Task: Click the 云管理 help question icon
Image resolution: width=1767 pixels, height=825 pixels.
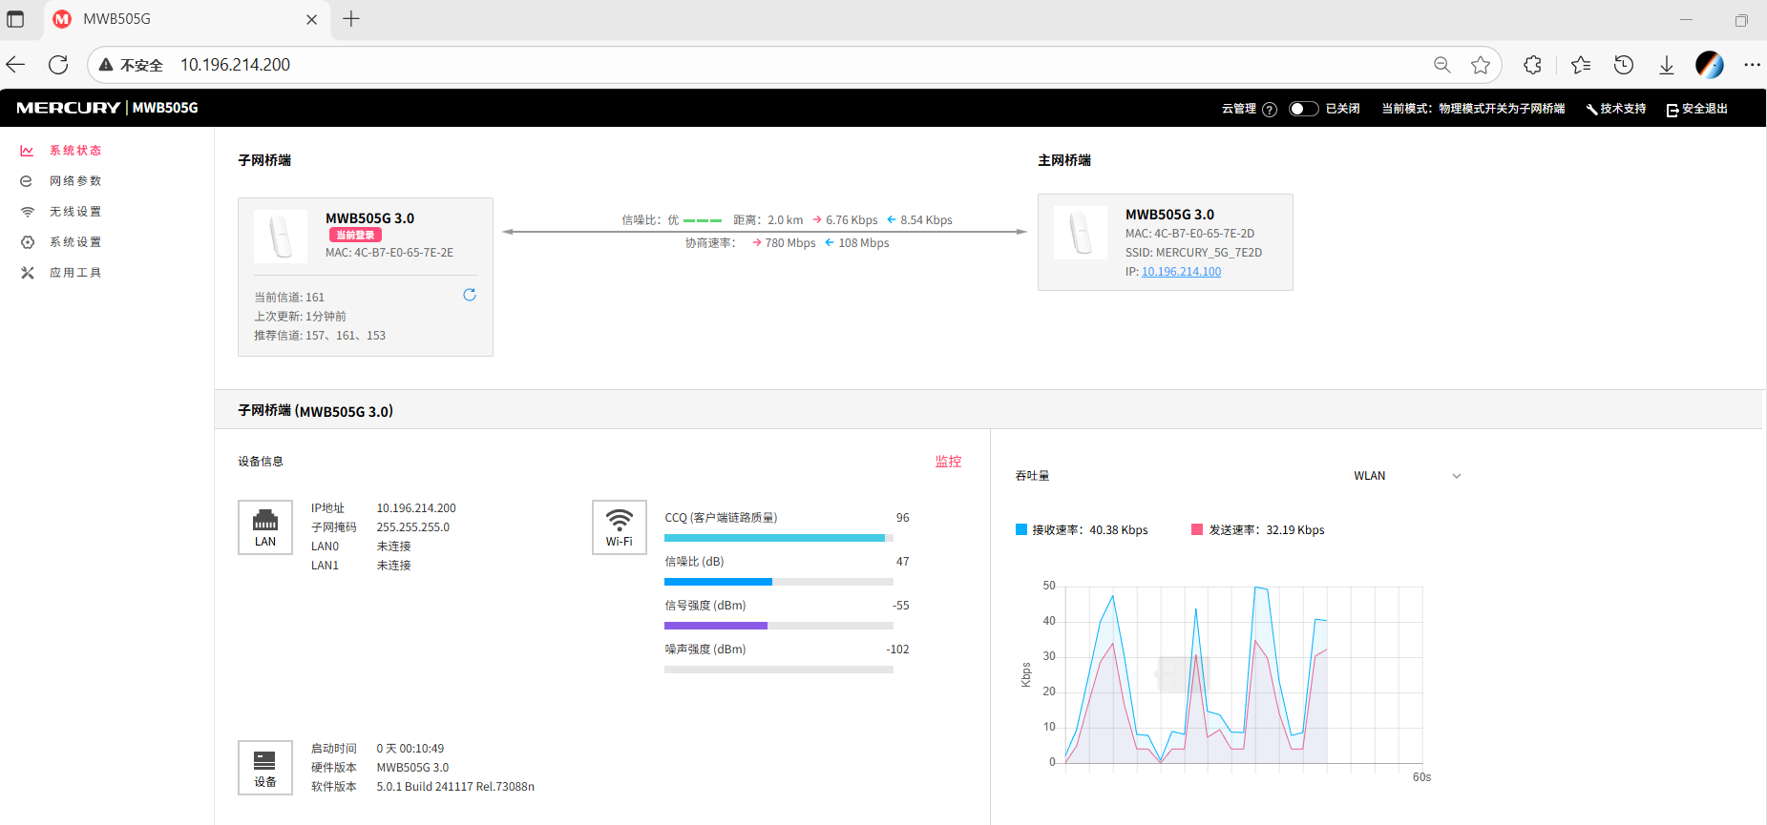Action: pos(1270,110)
